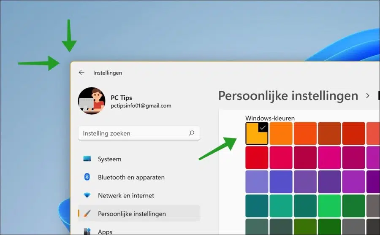380x235 pixels.
Task: Open Netwerk en internet settings
Action: pos(139,195)
